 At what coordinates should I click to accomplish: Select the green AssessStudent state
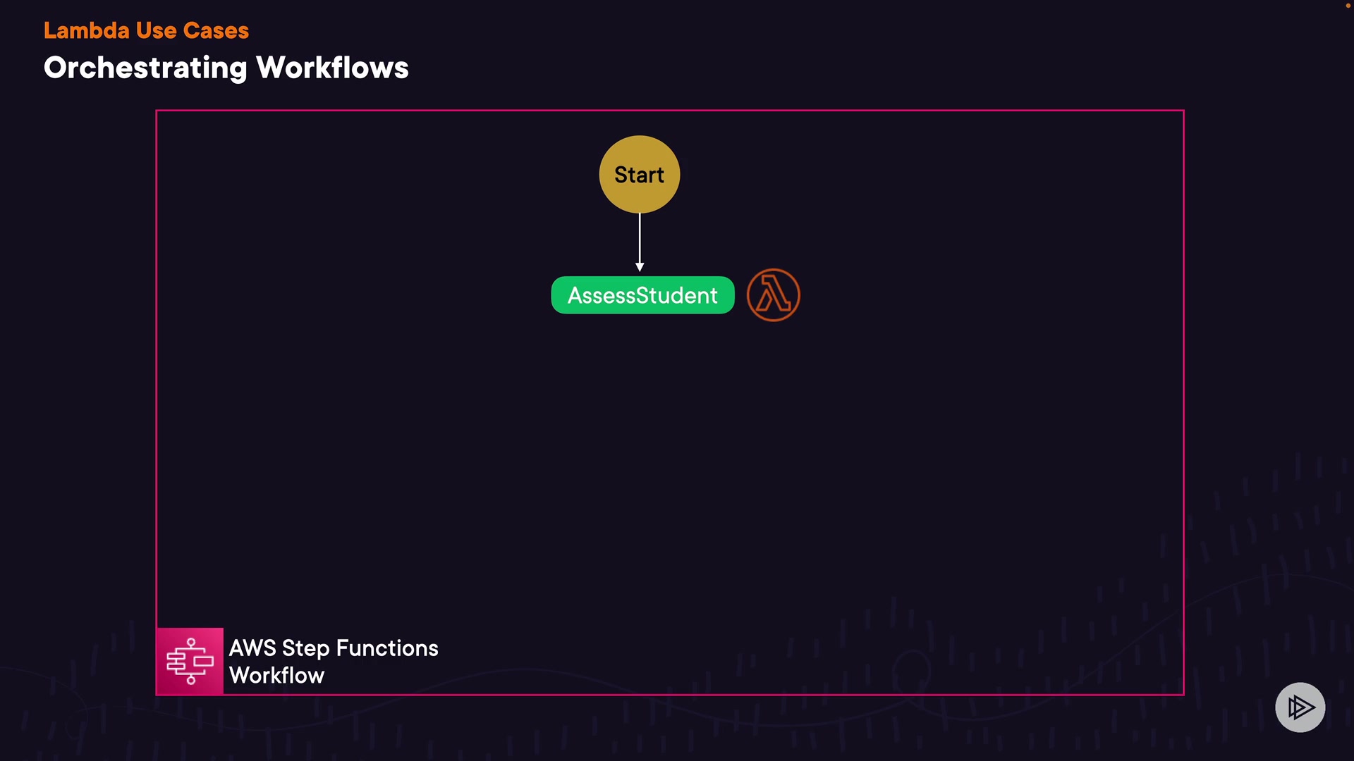click(642, 295)
